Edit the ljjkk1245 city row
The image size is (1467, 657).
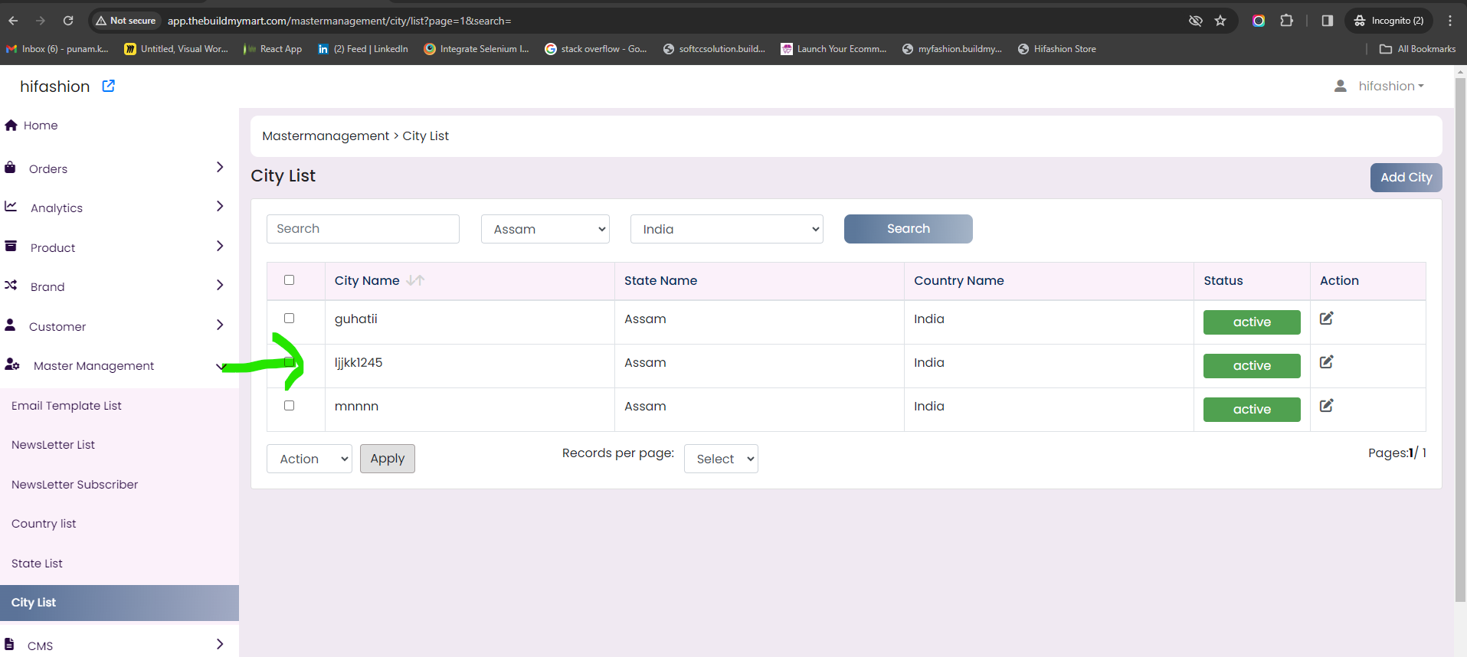1327,361
